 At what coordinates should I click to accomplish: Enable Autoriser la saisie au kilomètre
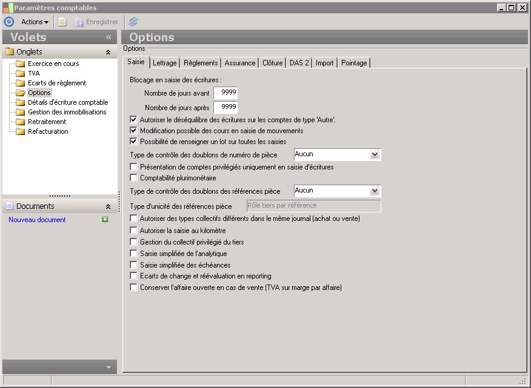pos(134,231)
